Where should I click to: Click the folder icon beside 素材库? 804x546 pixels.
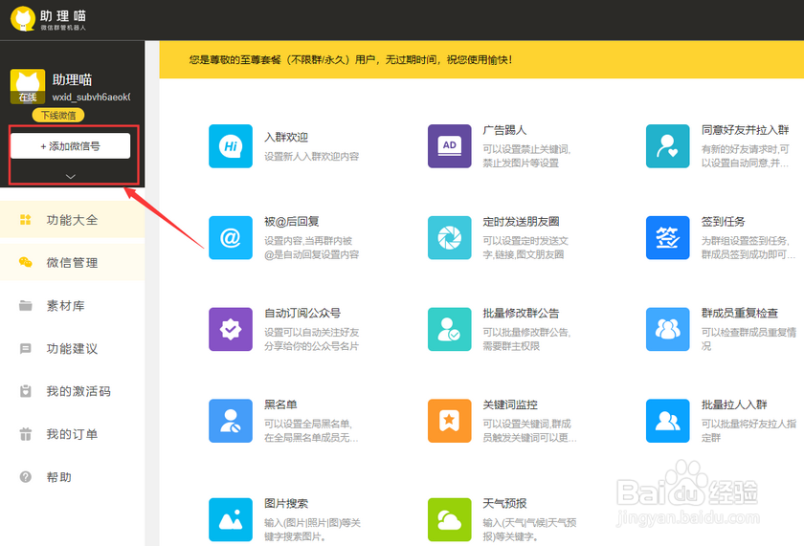click(x=25, y=306)
